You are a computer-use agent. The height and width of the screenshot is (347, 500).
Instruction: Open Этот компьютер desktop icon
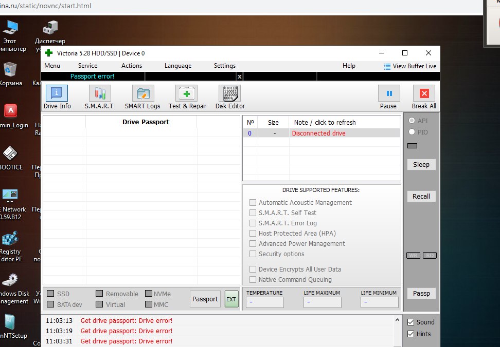[10, 27]
